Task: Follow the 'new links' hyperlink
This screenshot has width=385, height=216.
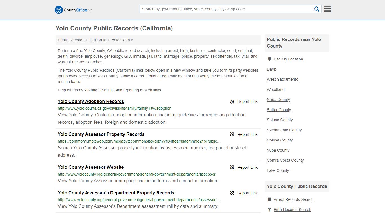Action: tap(106, 90)
